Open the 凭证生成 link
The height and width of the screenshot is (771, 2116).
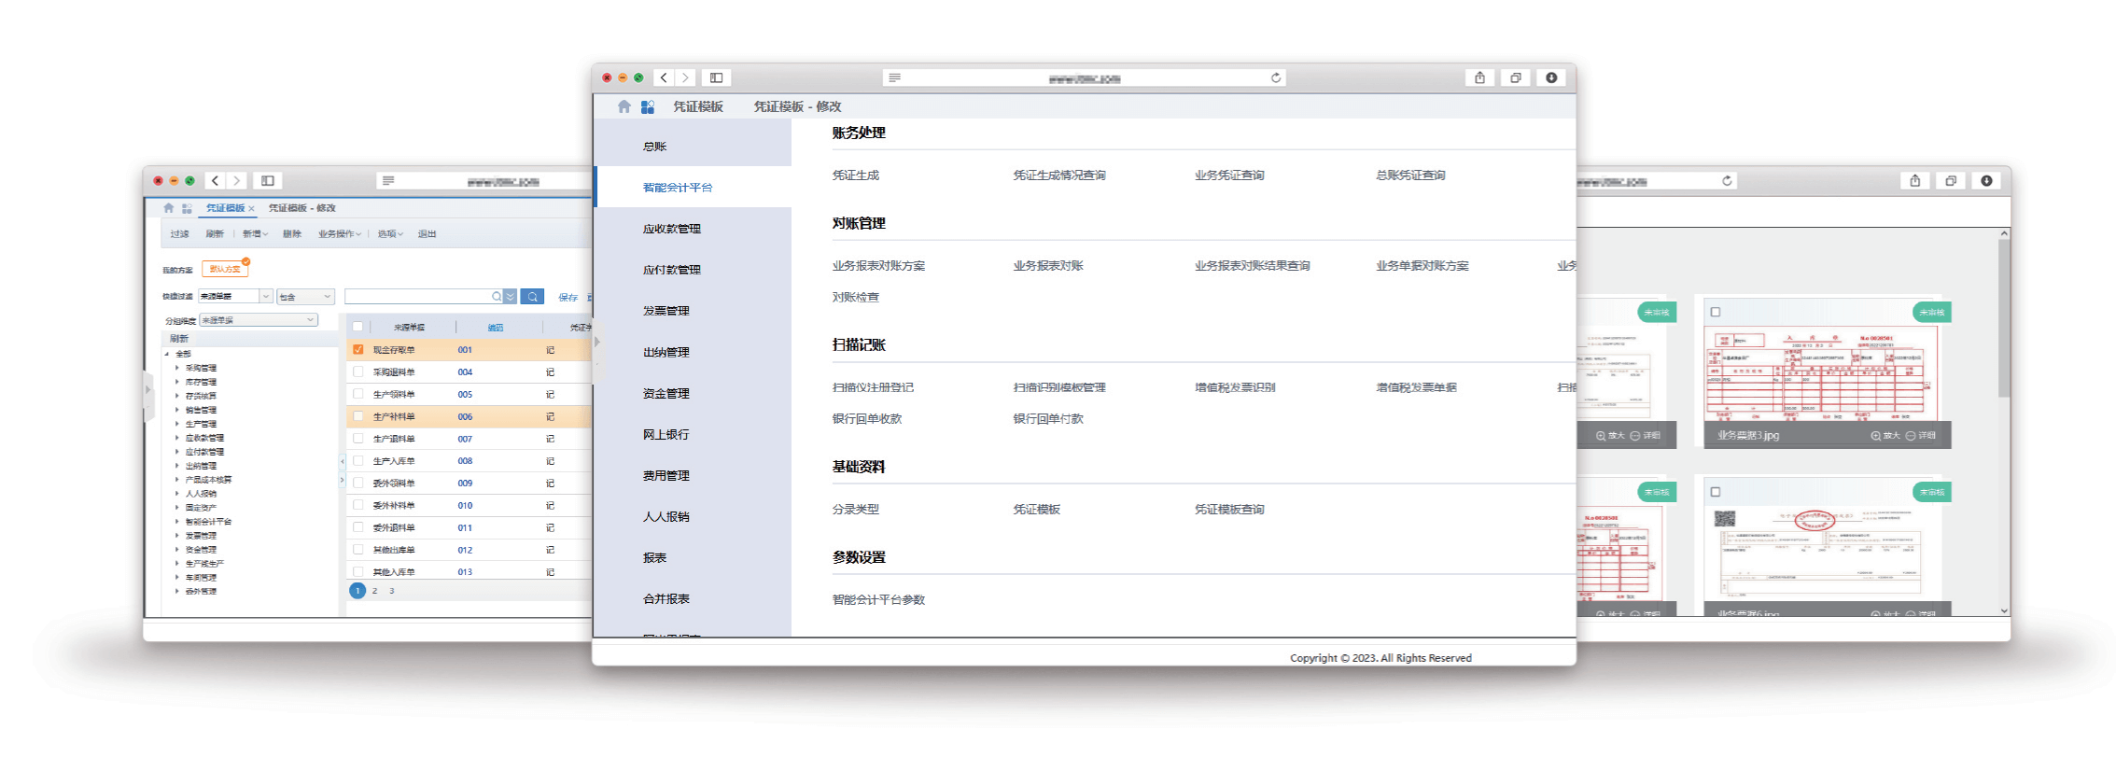pyautogui.click(x=855, y=175)
